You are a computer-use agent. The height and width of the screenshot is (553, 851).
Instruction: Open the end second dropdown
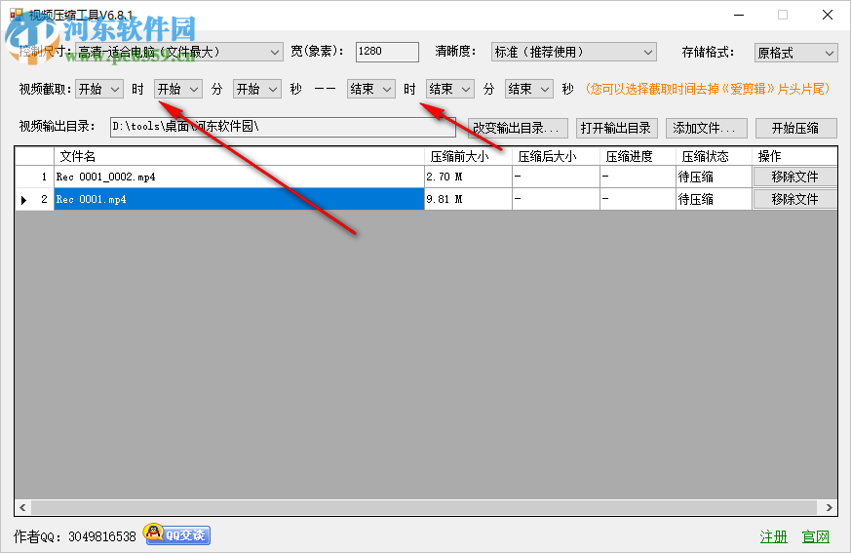click(x=529, y=89)
